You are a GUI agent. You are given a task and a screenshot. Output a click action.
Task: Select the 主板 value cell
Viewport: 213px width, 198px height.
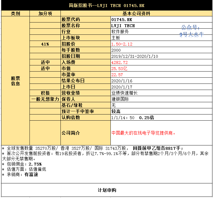point(161,38)
